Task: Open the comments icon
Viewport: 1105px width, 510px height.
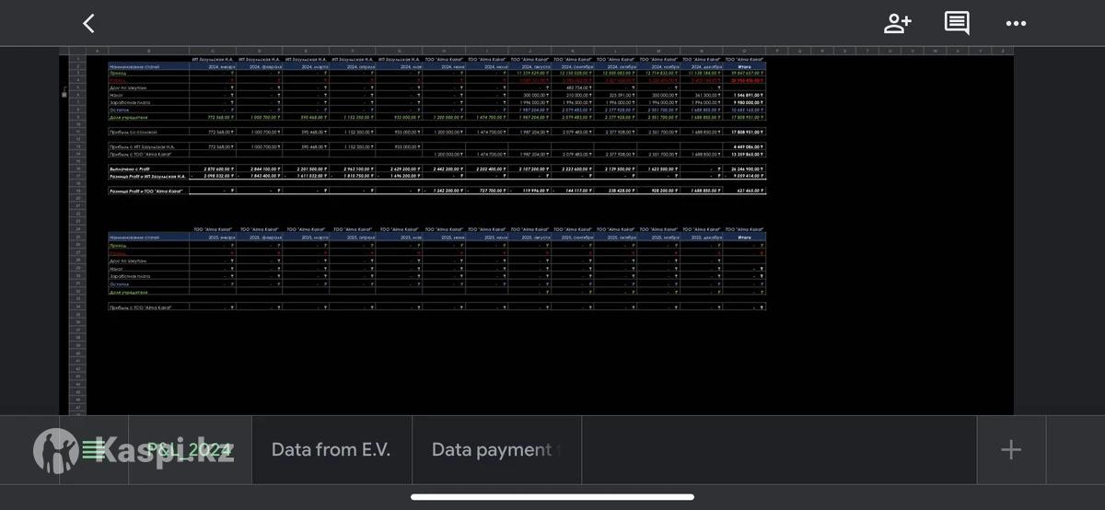Action: 957,24
